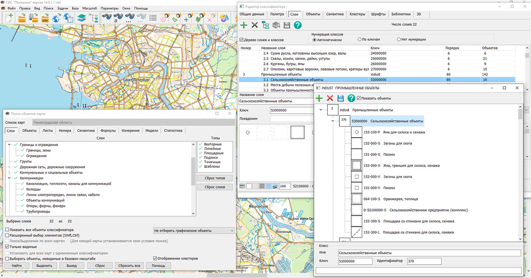Click the first binoculars search icon
The image size is (531, 278).
click(107, 18)
